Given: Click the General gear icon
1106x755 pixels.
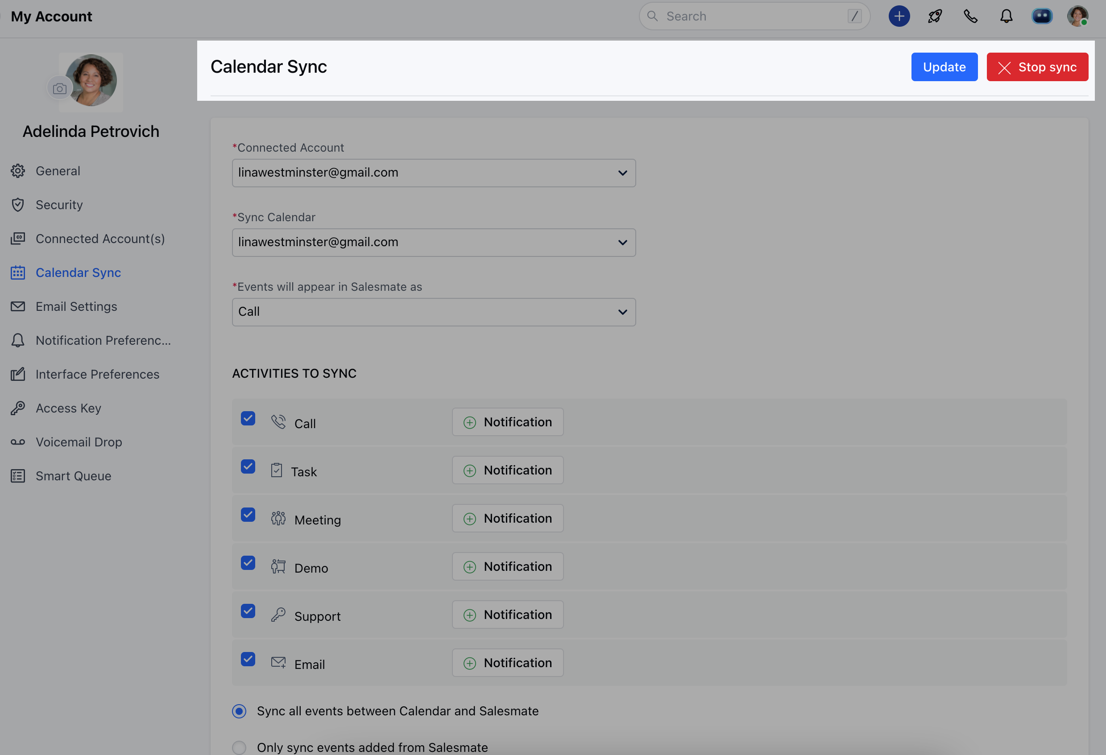Looking at the screenshot, I should (x=18, y=171).
